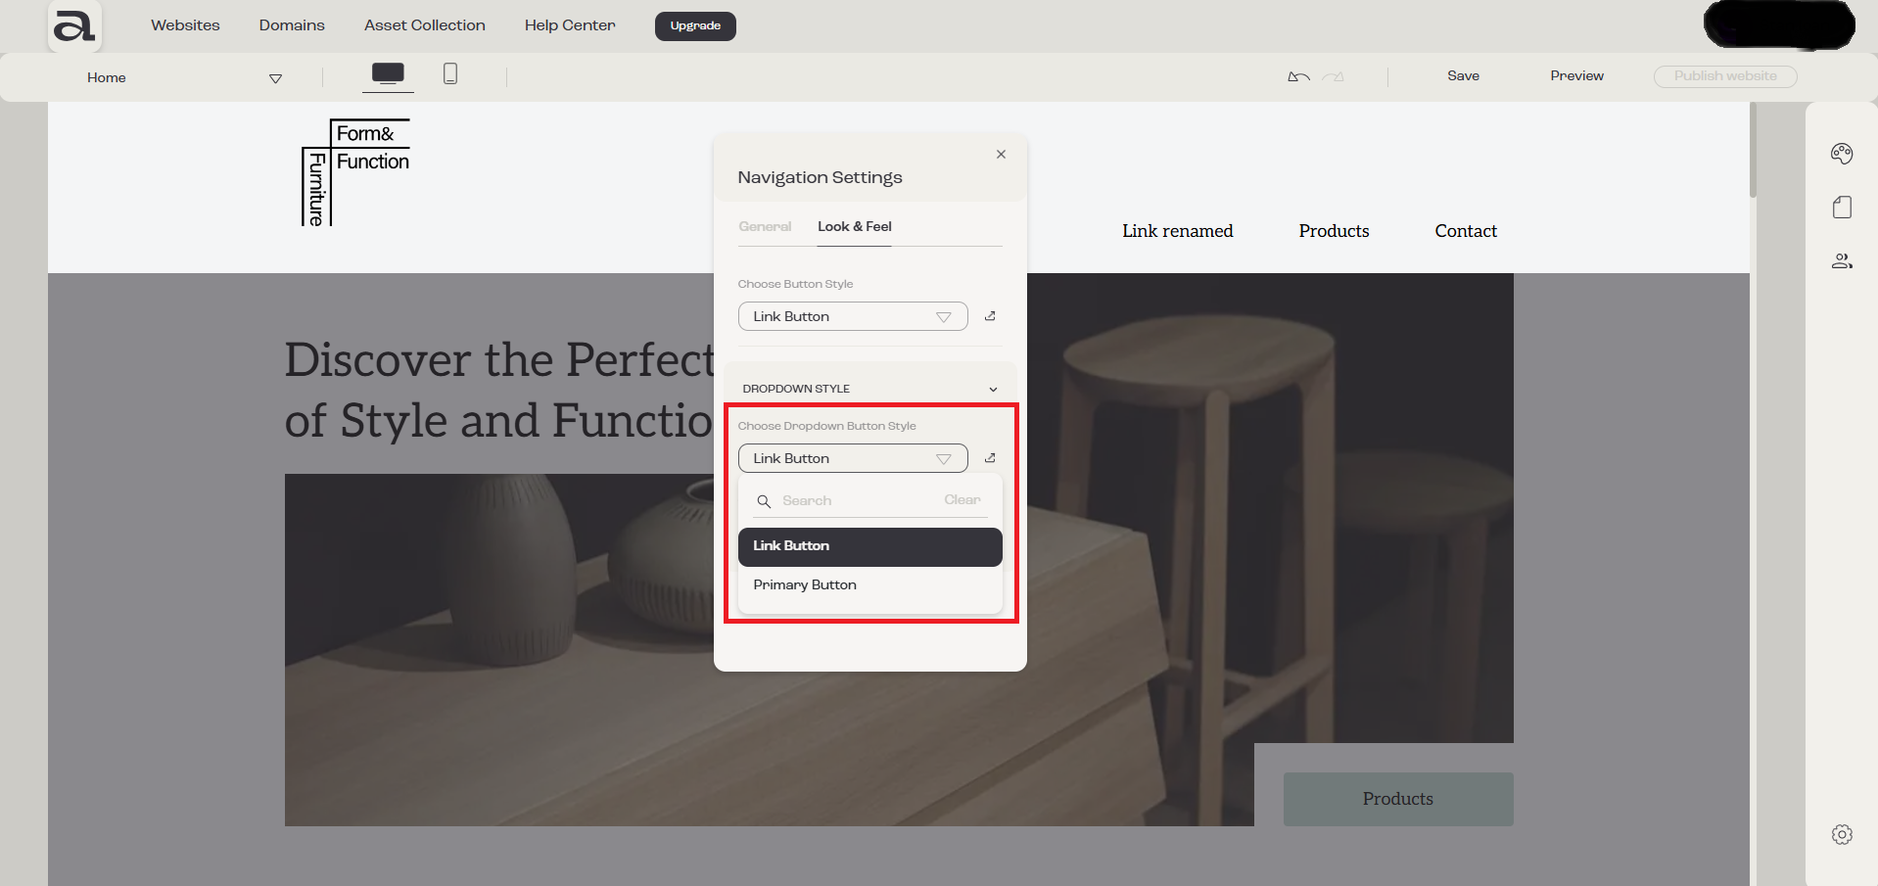Viewport: 1878px width, 886px height.
Task: Open the design palette icon in sidebar
Action: coord(1842,153)
